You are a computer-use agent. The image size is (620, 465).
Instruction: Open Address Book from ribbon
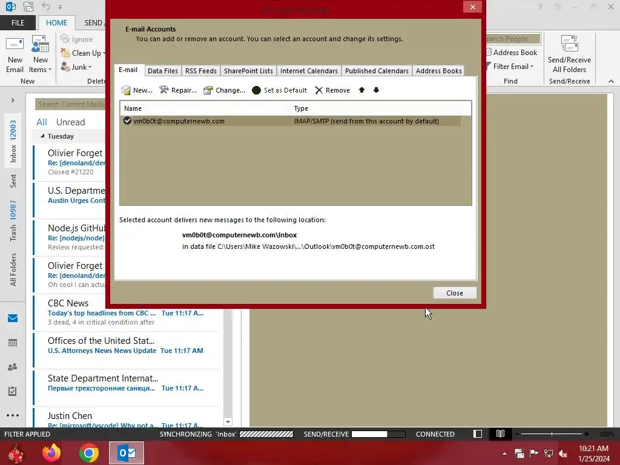click(511, 53)
